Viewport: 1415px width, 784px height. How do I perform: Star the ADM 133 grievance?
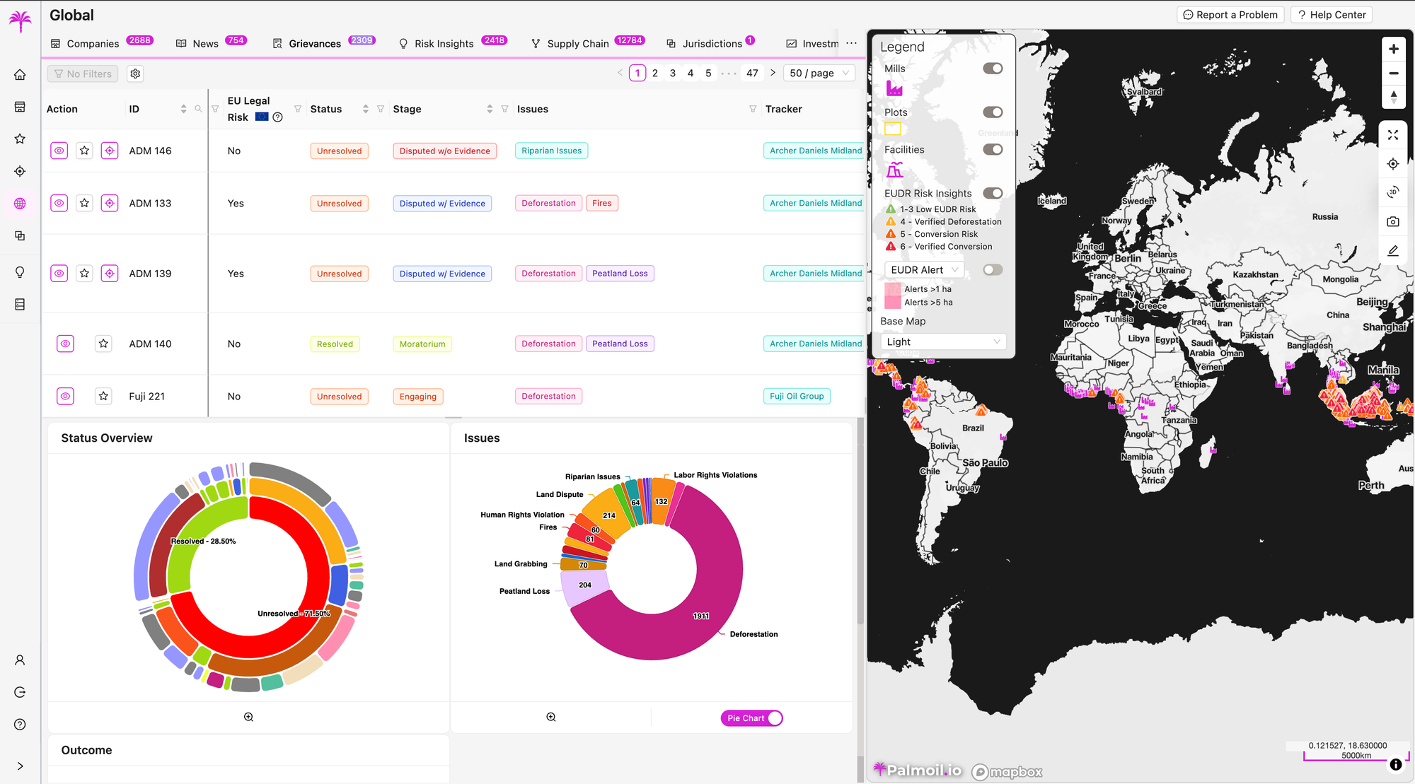84,204
